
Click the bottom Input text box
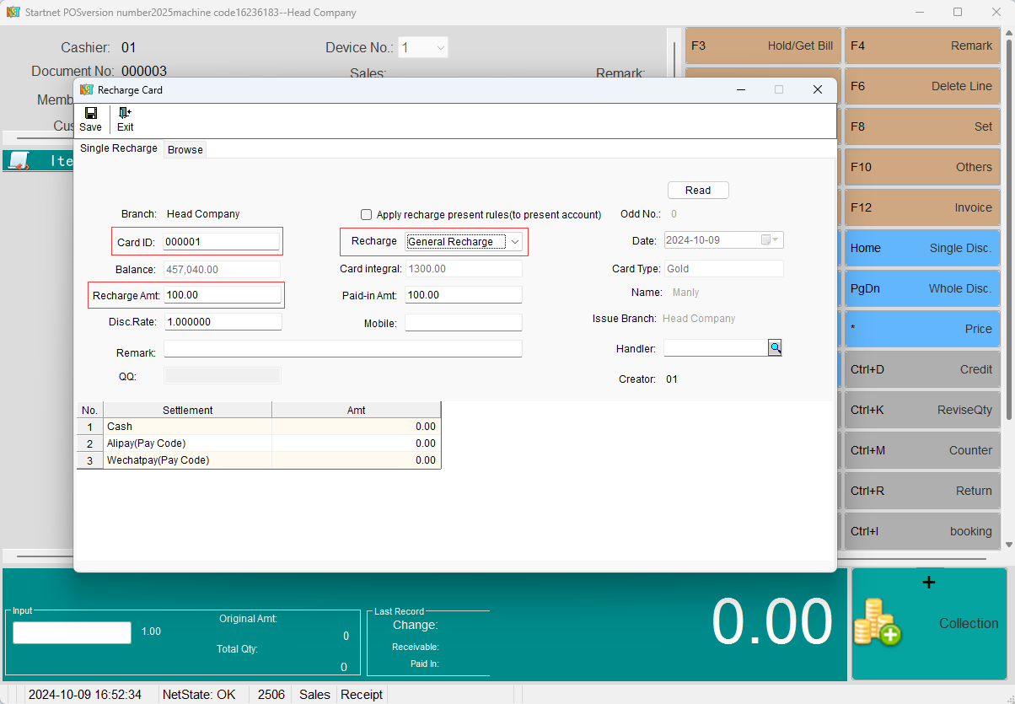[x=72, y=632]
